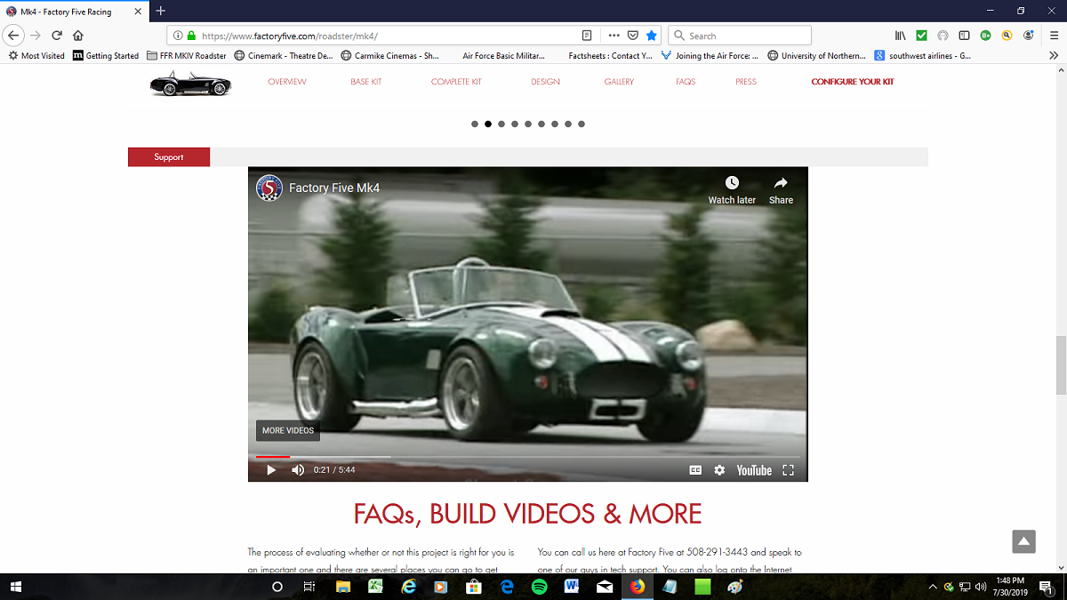1067x600 pixels.
Task: Open the BASE KIT menu item
Action: tap(365, 82)
